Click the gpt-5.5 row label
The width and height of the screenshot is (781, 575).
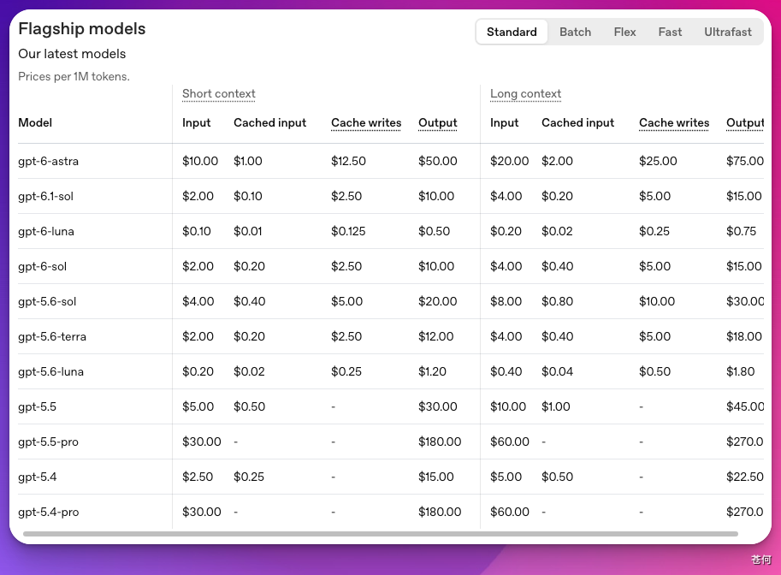pyautogui.click(x=38, y=406)
